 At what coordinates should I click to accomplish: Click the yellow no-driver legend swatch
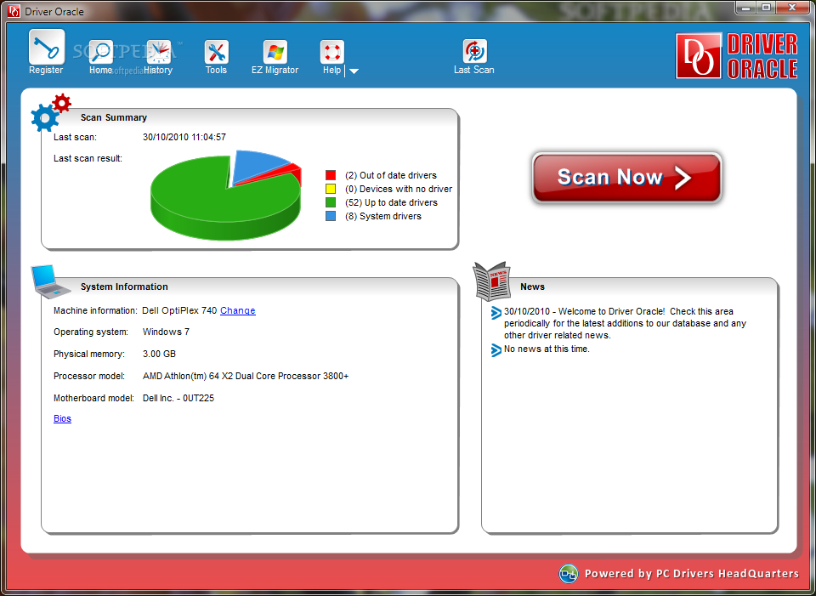pos(331,189)
